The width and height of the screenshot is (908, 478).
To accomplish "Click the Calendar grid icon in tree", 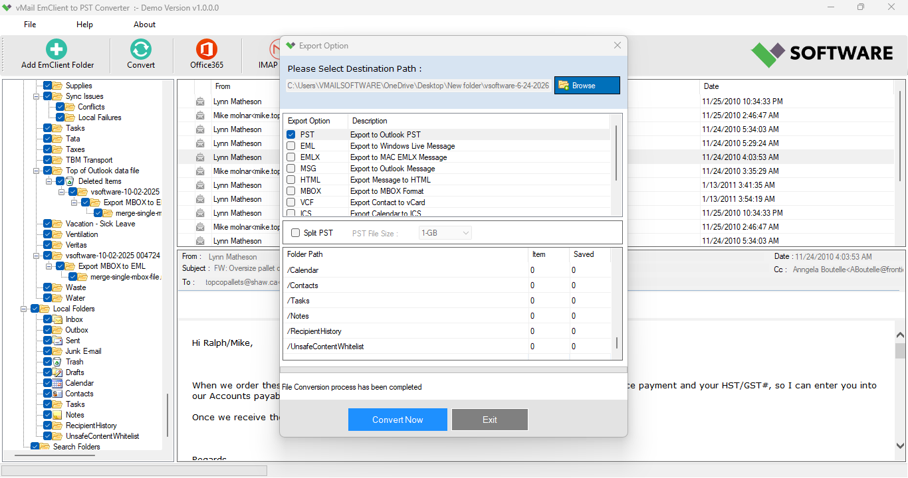I will (58, 383).
